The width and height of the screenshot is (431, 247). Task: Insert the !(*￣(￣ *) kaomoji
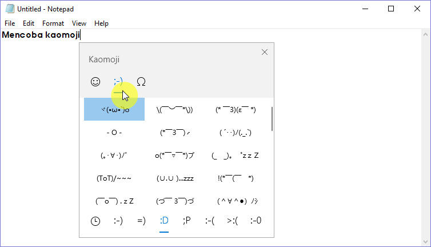pos(236,178)
